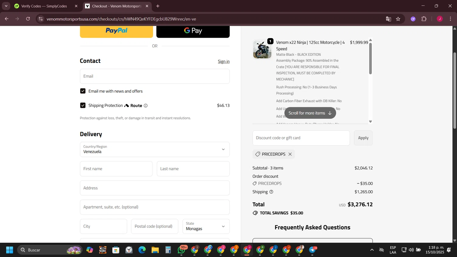Show hidden system tray icons chevron

point(372,250)
